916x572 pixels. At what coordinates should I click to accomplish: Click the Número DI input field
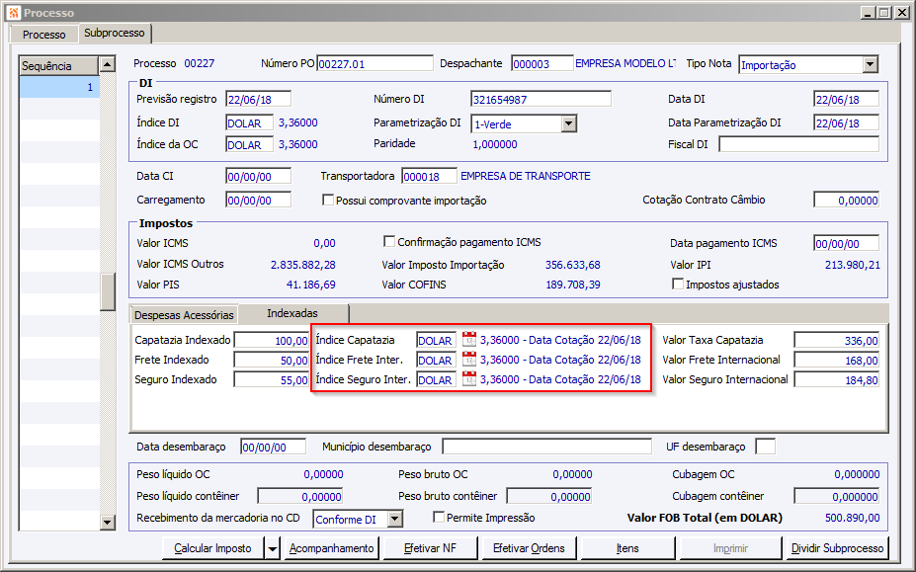point(541,99)
